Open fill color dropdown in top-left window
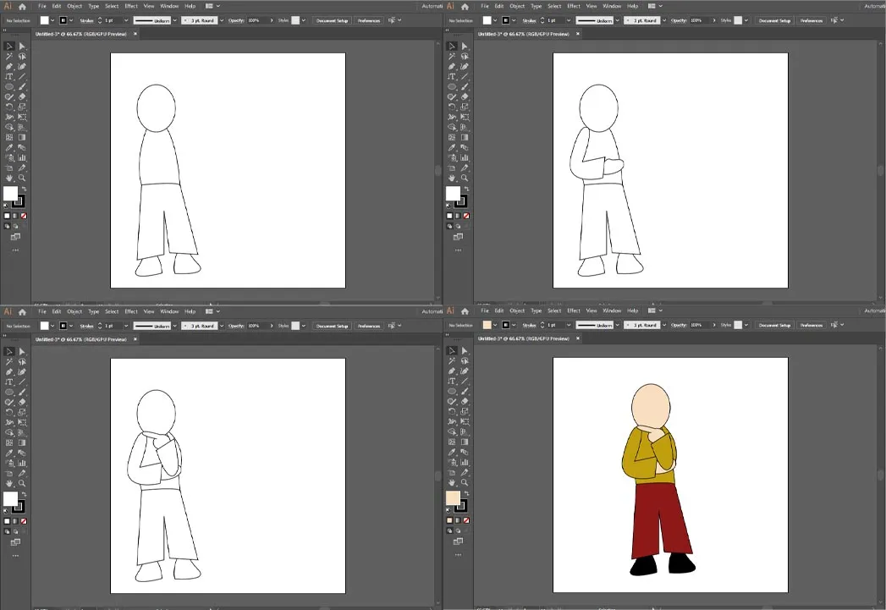 [52, 20]
